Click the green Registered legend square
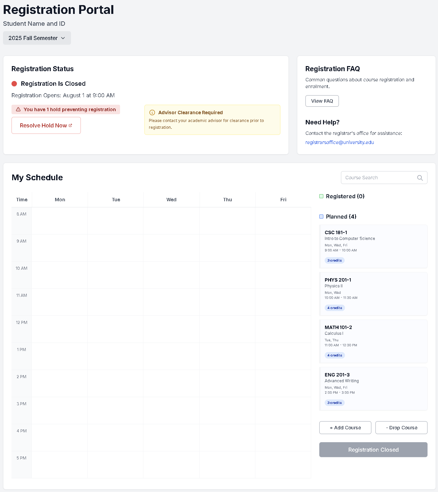 (321, 196)
